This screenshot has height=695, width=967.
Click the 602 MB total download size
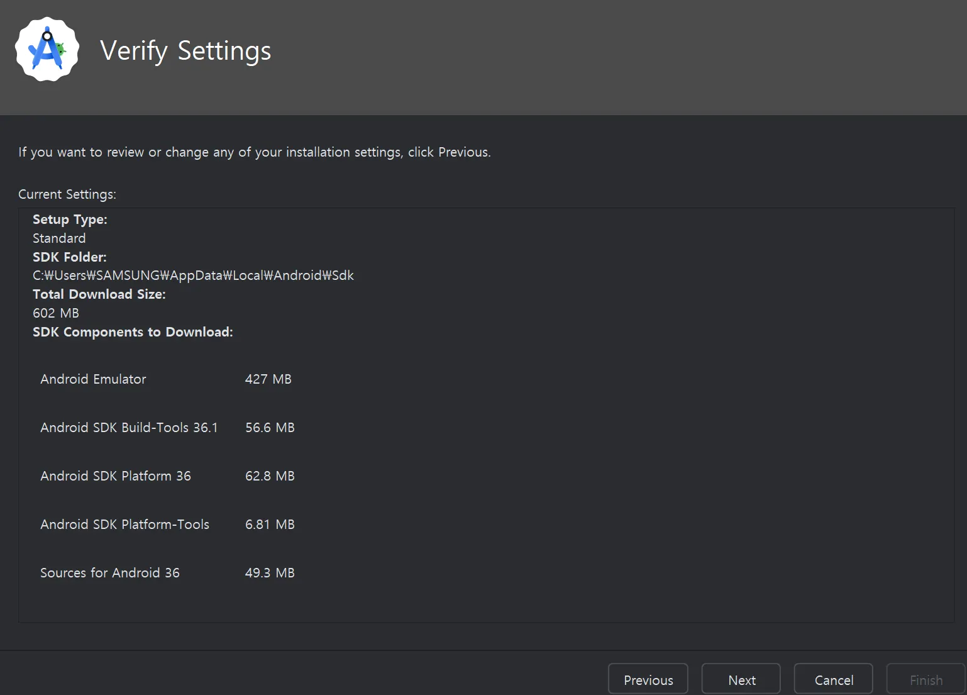coord(56,313)
